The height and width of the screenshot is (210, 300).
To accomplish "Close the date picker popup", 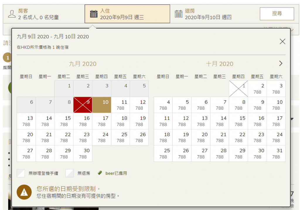I will [x=282, y=42].
